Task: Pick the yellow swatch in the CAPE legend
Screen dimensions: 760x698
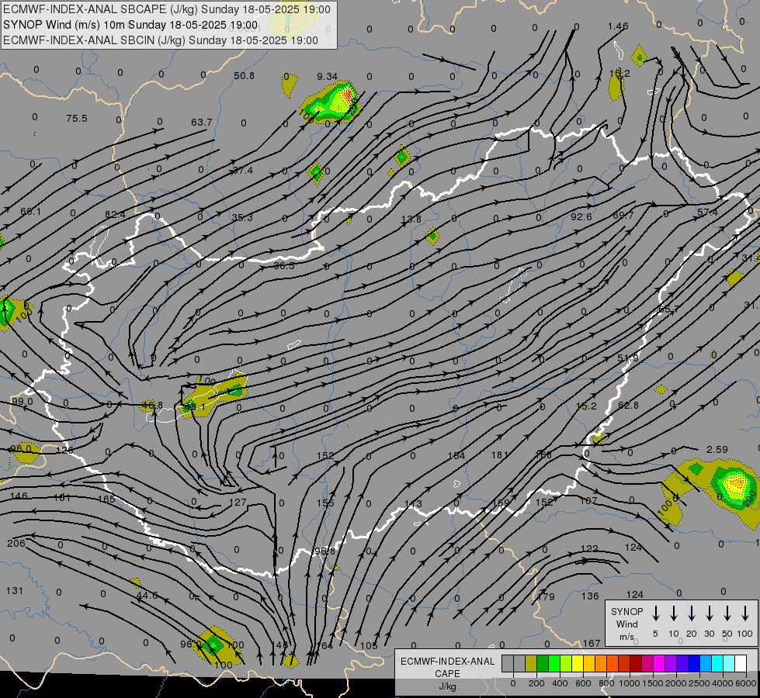Action: (578, 664)
